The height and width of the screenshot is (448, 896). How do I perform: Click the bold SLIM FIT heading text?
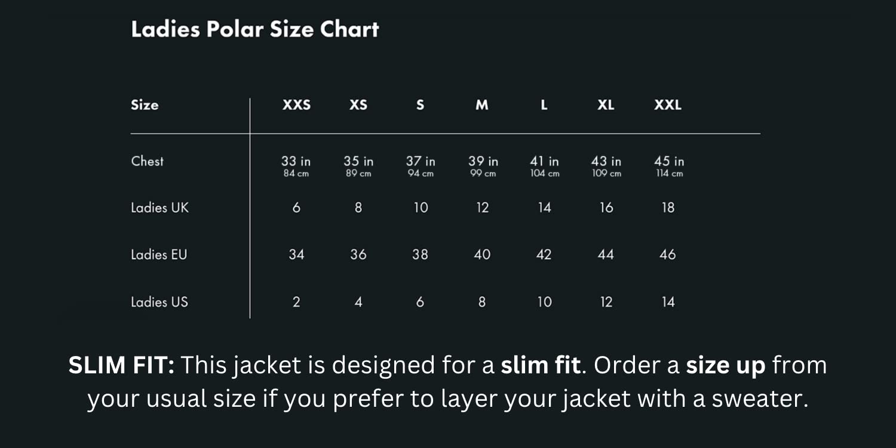tap(121, 365)
